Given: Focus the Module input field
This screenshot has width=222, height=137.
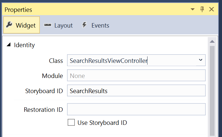Looking at the screenshot, I should (136, 76).
